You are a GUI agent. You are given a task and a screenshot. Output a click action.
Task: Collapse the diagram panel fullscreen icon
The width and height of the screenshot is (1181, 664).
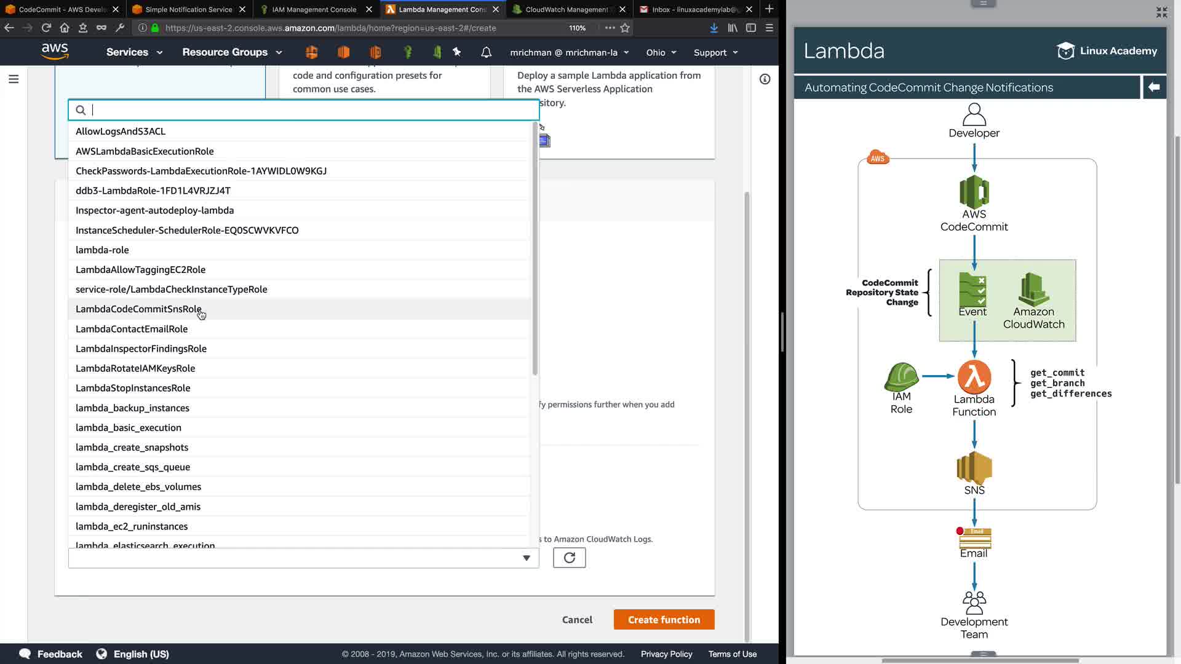pyautogui.click(x=1161, y=12)
